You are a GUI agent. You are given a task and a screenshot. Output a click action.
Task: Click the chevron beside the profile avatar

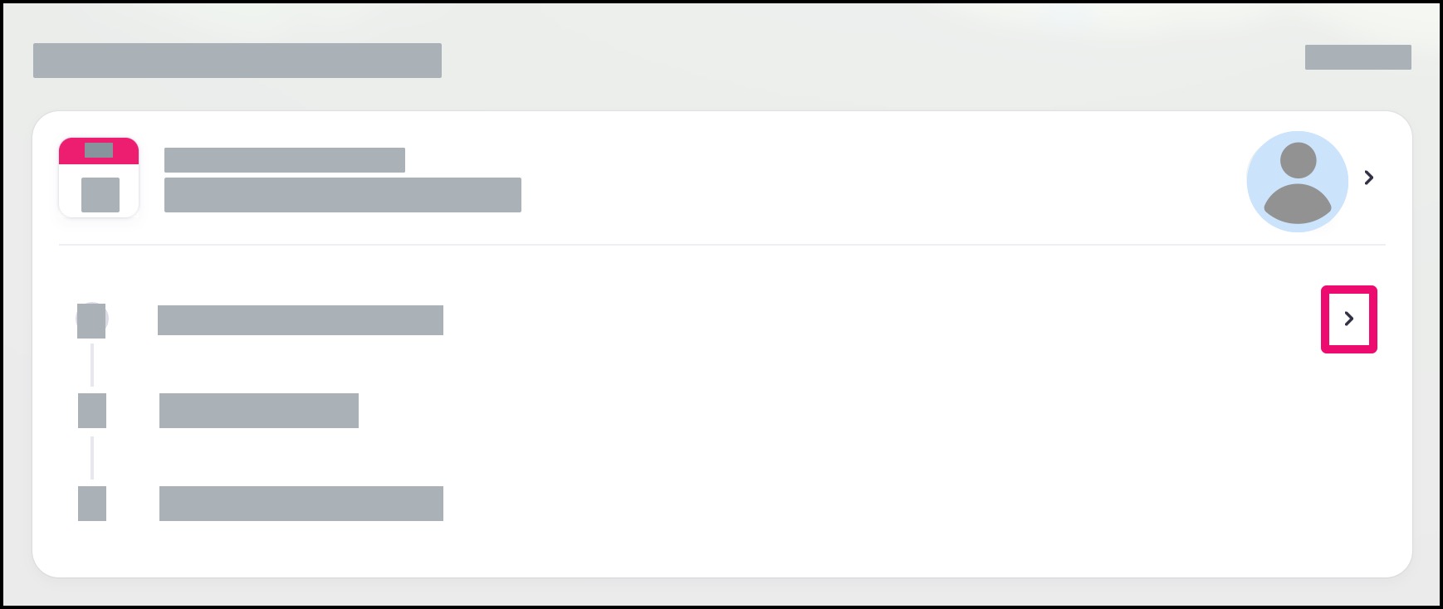pos(1369,178)
